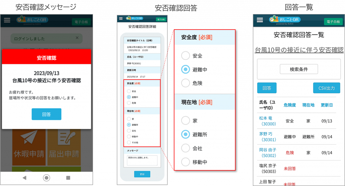This screenshot has height=186, width=345.
Task: Select small 避難中 radio in phone form
Action: (129, 97)
